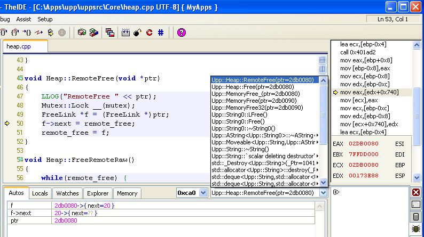424x237 pixels.
Task: Switch to the Watches tab
Action: click(x=67, y=193)
